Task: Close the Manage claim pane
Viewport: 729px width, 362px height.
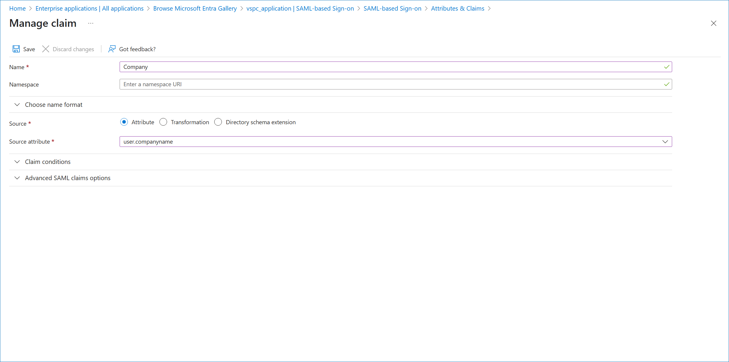Action: 713,23
